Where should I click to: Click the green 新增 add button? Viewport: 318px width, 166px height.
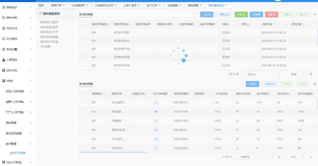(x=241, y=15)
